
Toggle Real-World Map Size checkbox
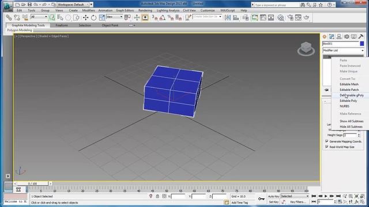(x=327, y=147)
